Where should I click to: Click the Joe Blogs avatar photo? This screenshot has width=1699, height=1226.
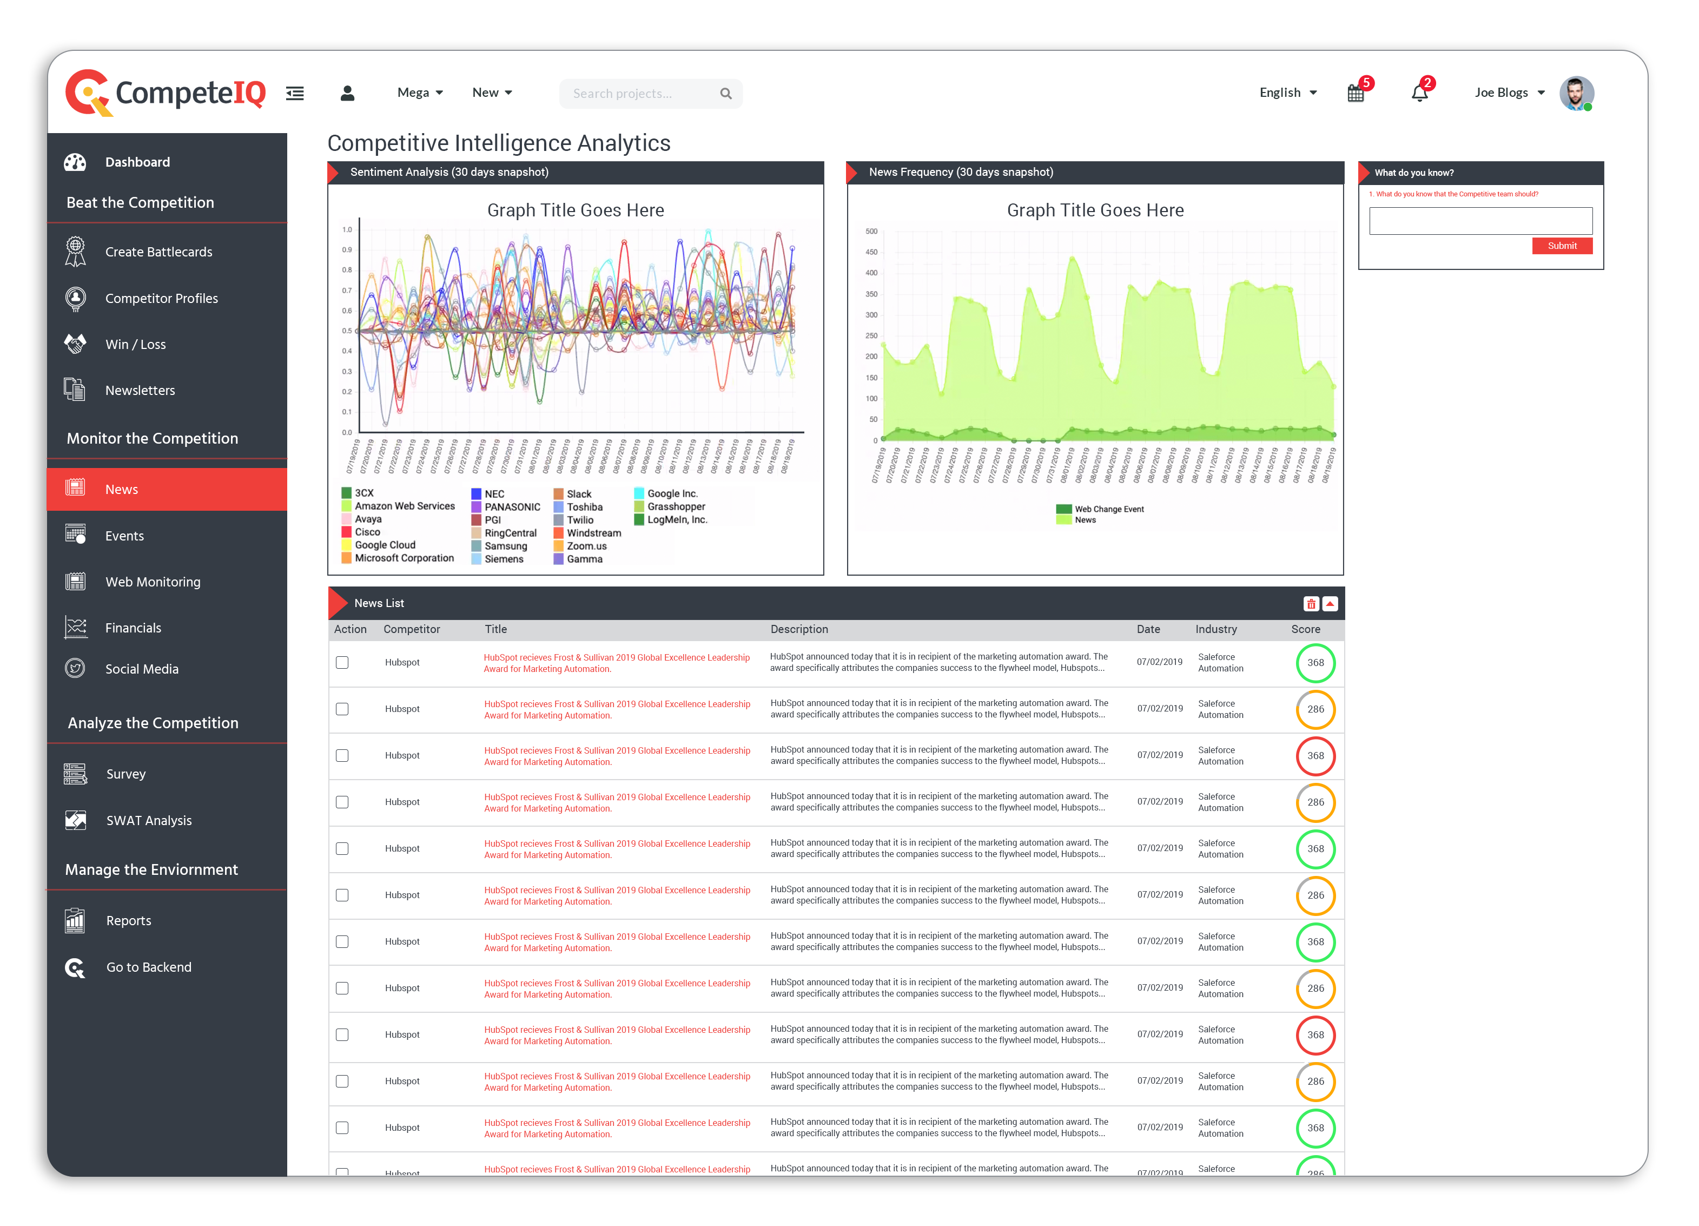[x=1576, y=94]
